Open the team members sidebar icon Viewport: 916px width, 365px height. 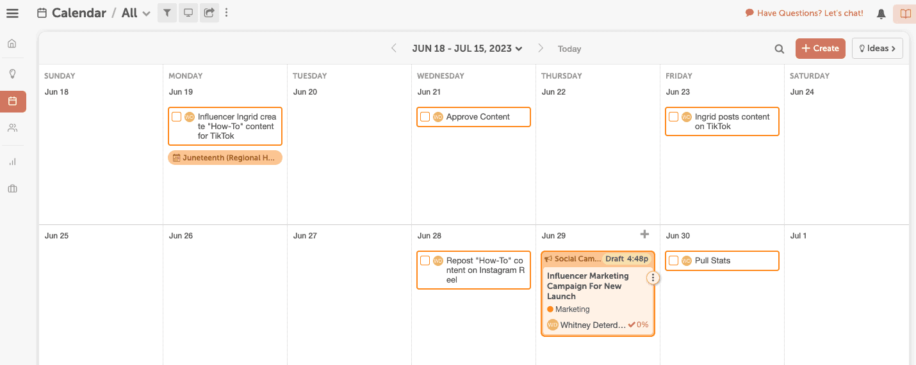(12, 128)
